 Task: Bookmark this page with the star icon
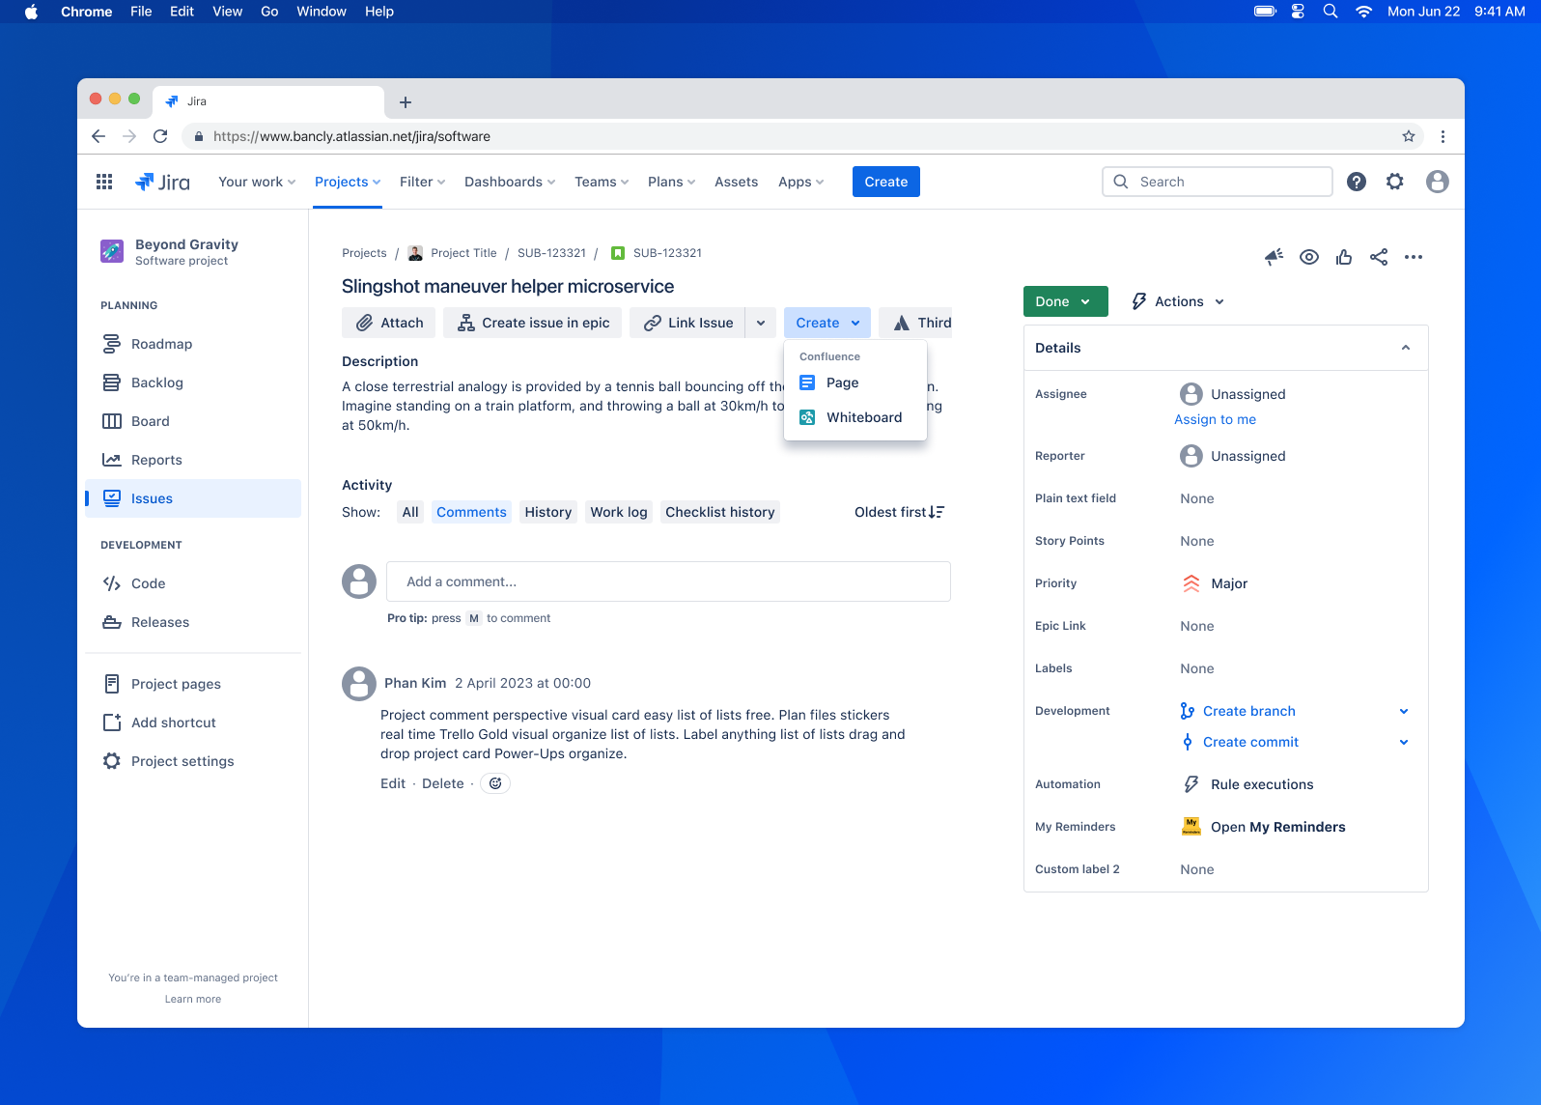coord(1409,136)
